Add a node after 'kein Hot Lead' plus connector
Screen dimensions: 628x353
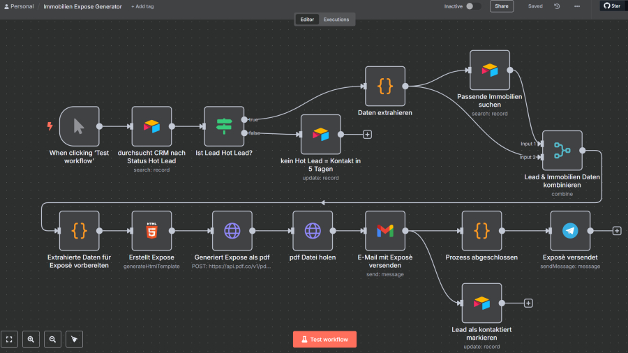pyautogui.click(x=367, y=134)
